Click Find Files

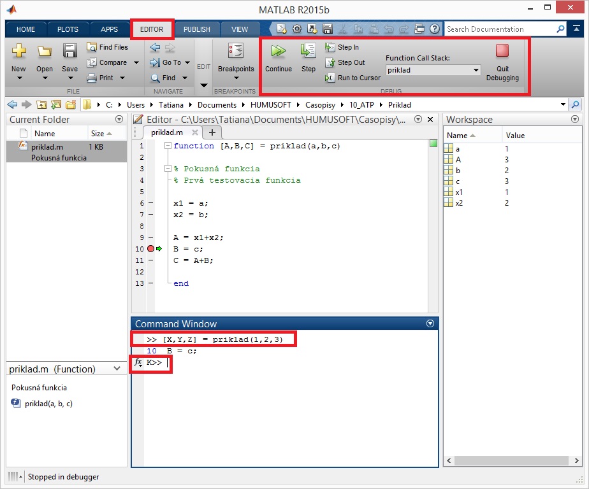pyautogui.click(x=108, y=47)
